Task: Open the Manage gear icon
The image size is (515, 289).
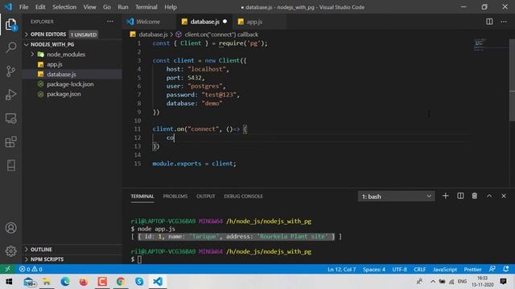Action: click(x=10, y=251)
